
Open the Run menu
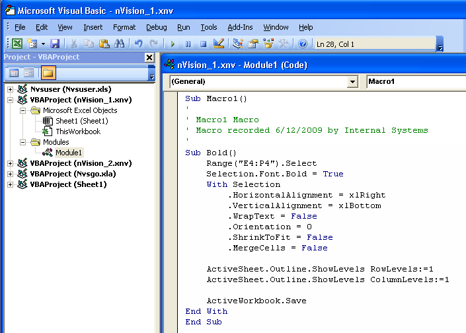(x=183, y=27)
